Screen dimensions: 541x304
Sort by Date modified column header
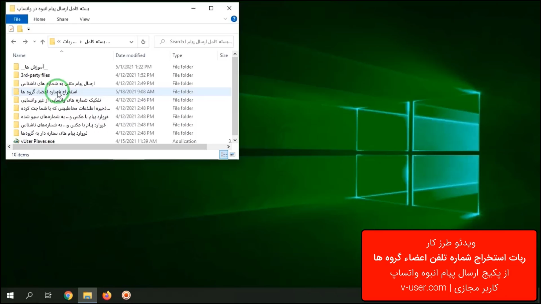[130, 55]
